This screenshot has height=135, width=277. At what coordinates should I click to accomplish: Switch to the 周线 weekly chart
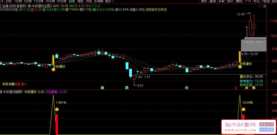(80, 1)
